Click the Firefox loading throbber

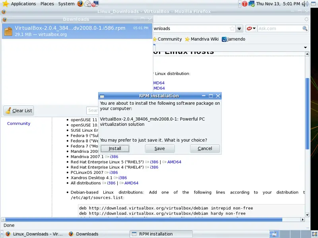click(x=306, y=19)
